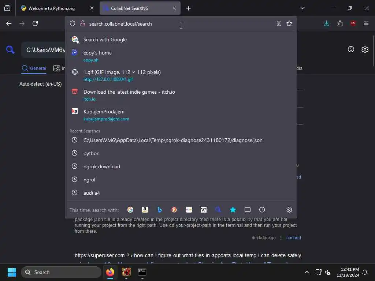
Task: Select recent search audi a4
Action: (x=181, y=193)
